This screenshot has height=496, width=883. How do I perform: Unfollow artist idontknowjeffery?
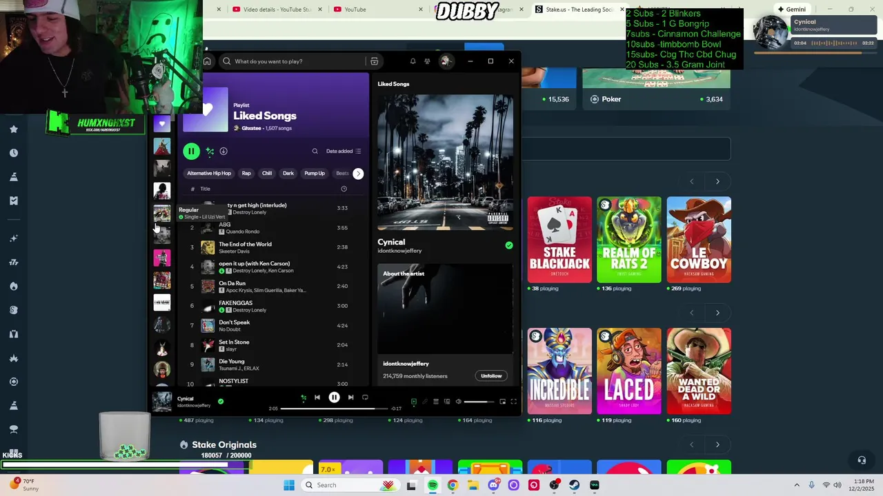[x=491, y=375]
